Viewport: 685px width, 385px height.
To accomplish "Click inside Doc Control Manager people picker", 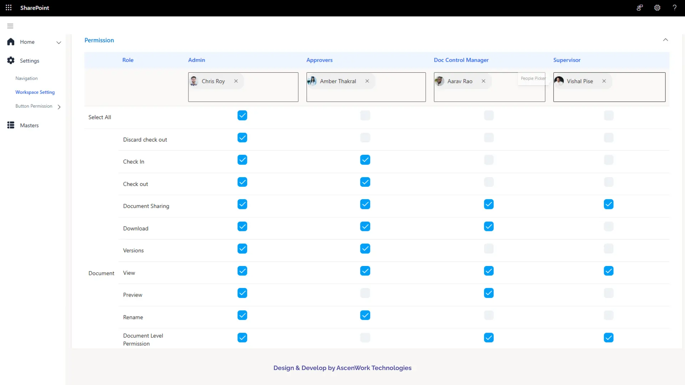I will point(489,87).
